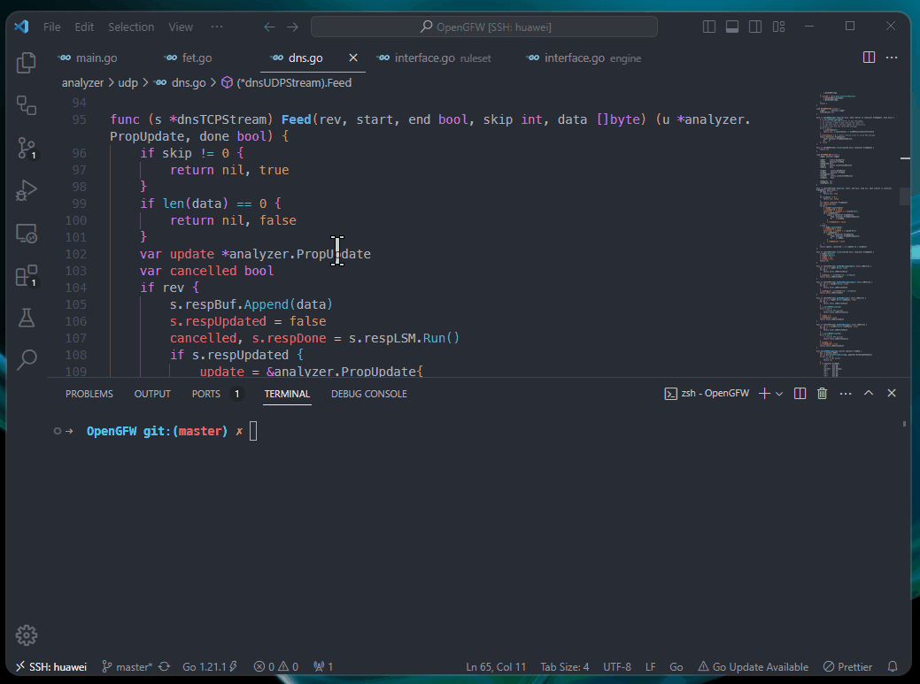Click Go Update Available in status bar

pos(753,666)
